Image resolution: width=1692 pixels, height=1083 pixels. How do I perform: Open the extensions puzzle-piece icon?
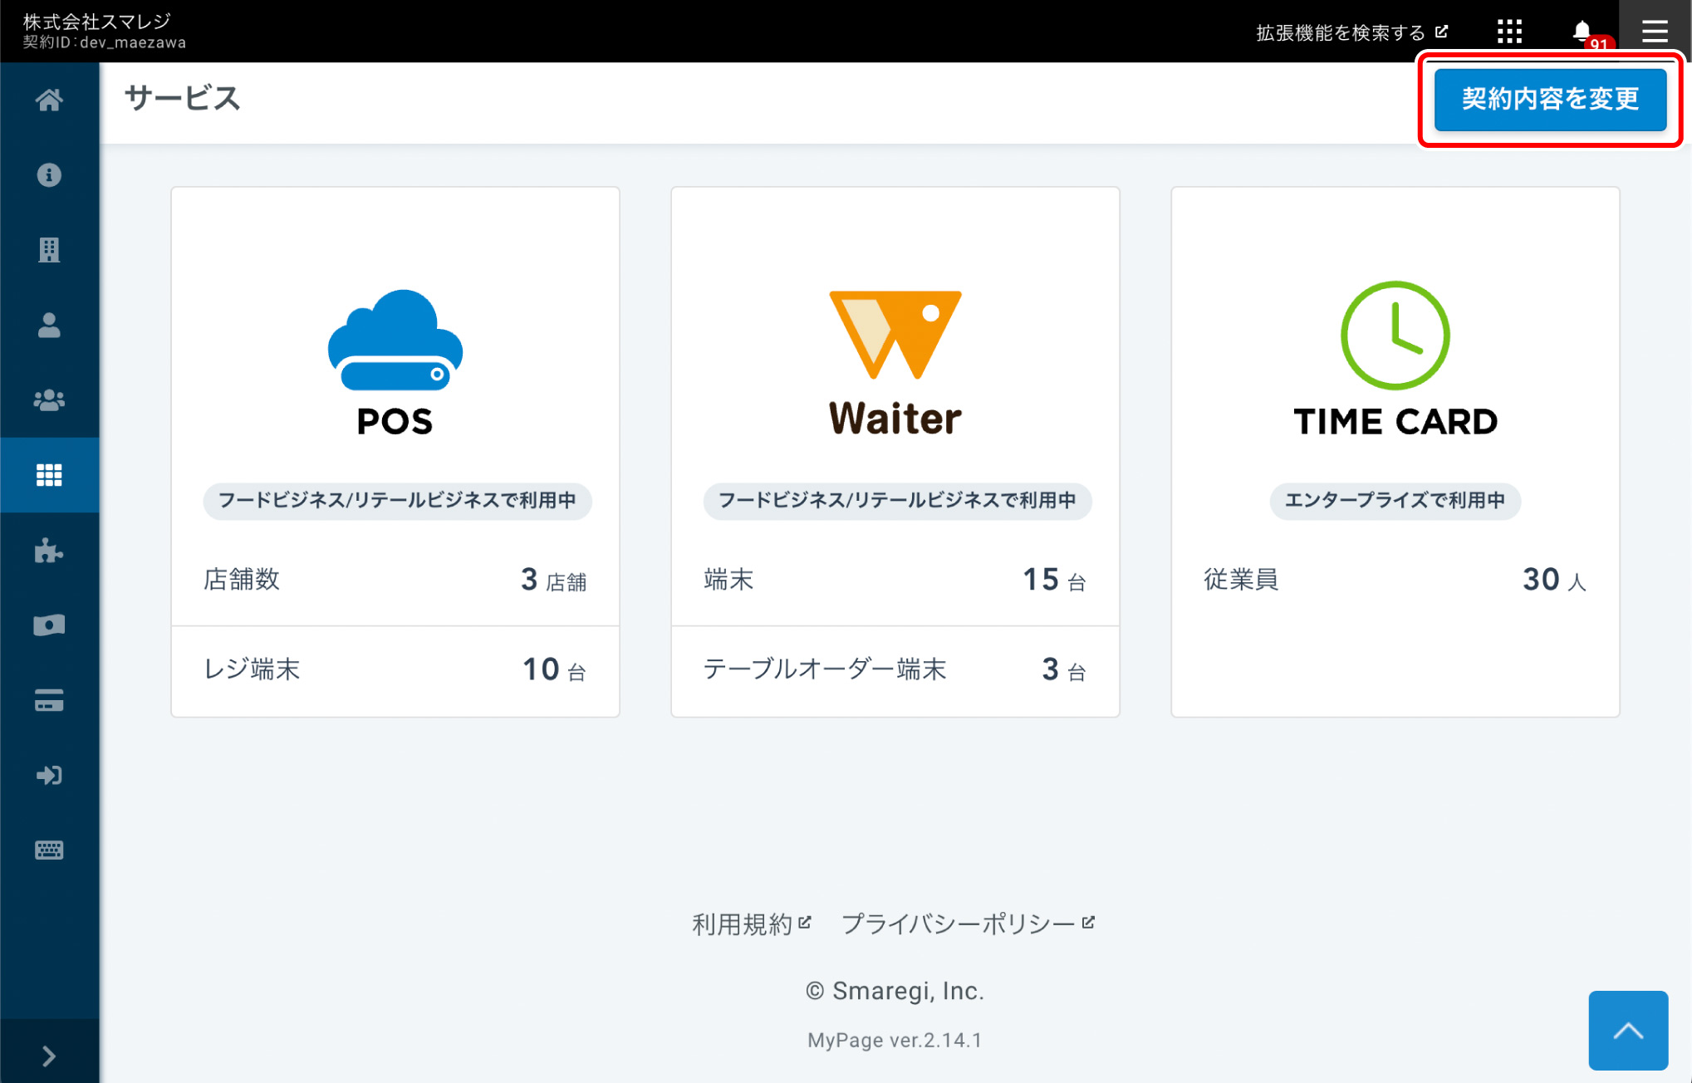tap(49, 550)
